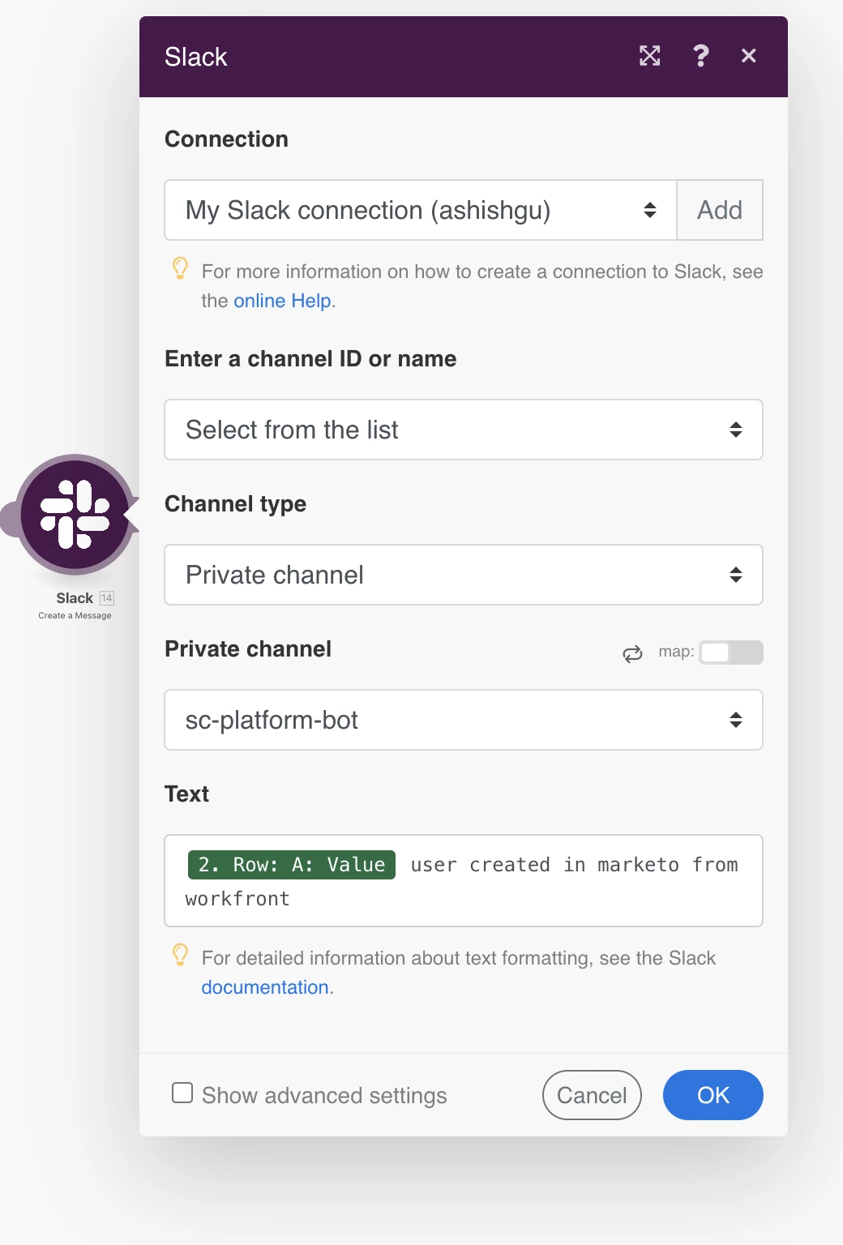Click the Add connection button
Image resolution: width=843 pixels, height=1245 pixels.
point(720,210)
